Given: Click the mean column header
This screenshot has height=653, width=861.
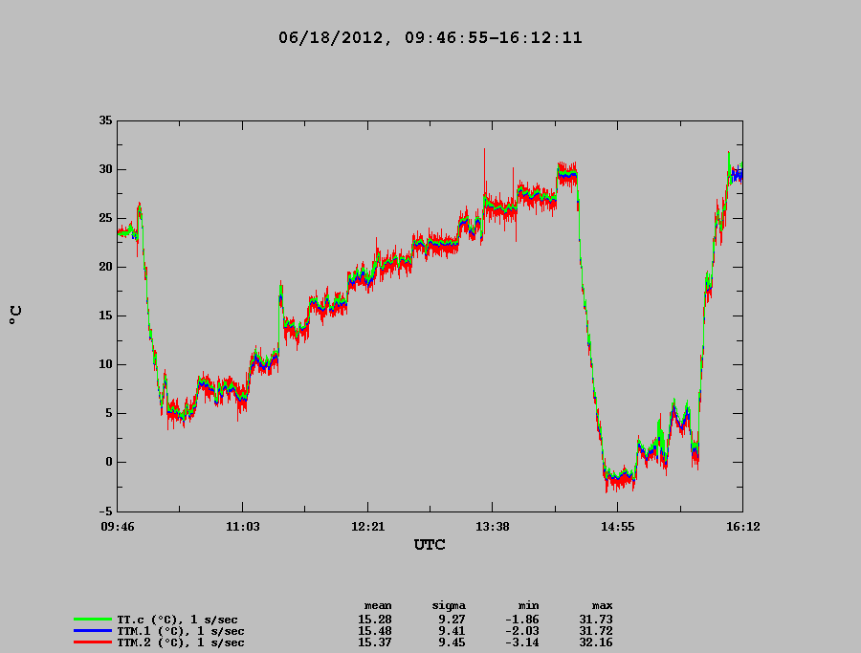Looking at the screenshot, I should click(378, 606).
